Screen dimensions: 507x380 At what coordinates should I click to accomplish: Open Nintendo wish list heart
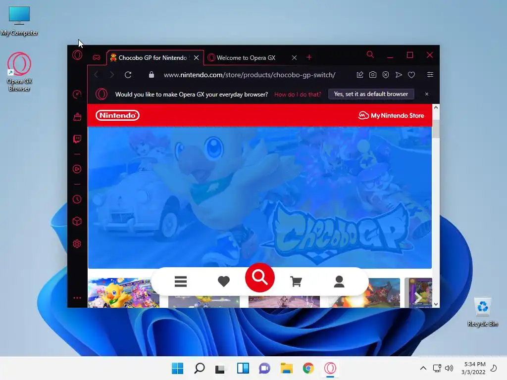[x=223, y=282]
